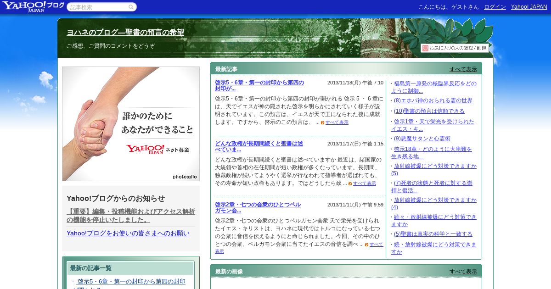The image size is (551, 289).
Task: Open 放射線被爆にどう対策できますか(4) link
Action: (434, 204)
